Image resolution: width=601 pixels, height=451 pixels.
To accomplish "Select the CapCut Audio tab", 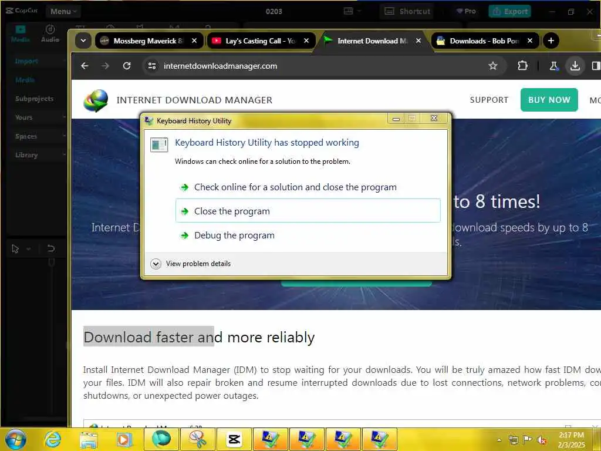I will click(x=50, y=33).
